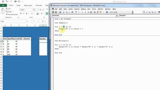The width and height of the screenshot is (160, 90).
Task: Click the 'Dim i As Integer' code line
Action: pos(63,19)
